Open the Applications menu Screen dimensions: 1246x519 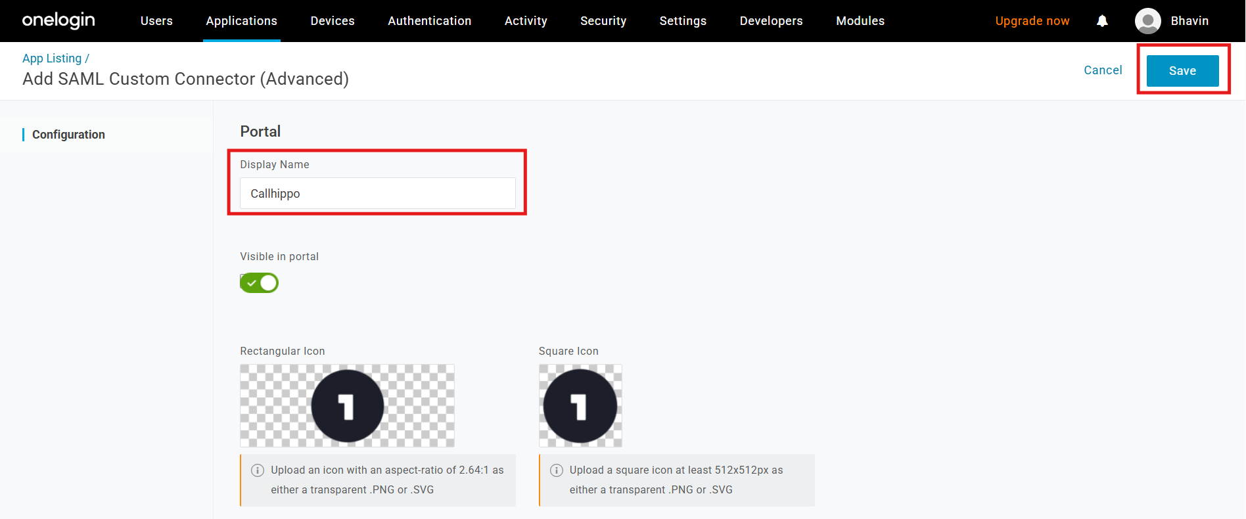[x=242, y=21]
